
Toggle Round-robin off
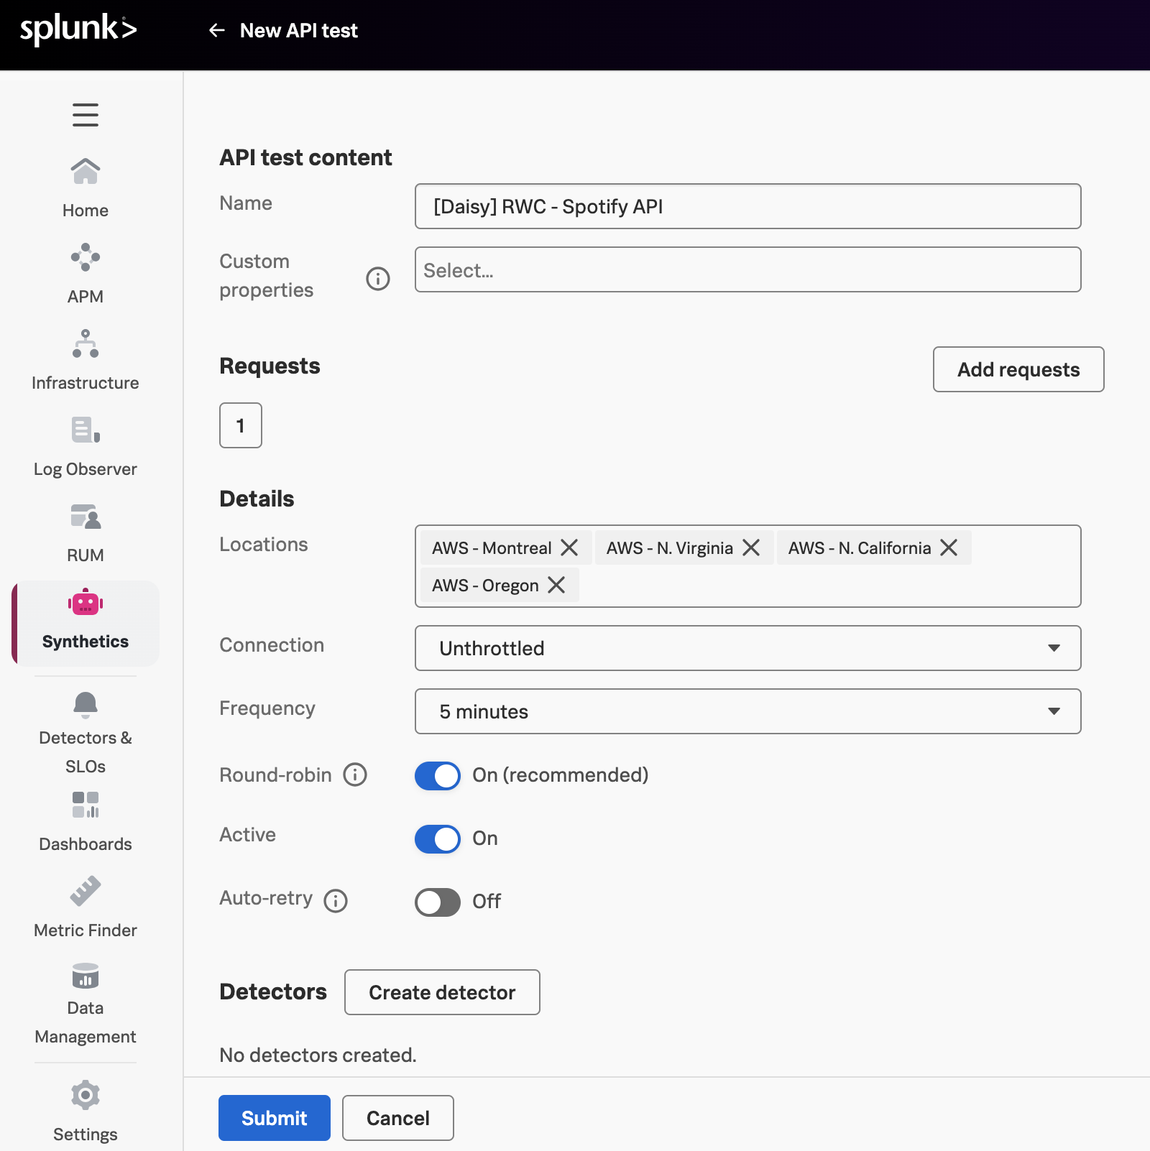tap(437, 775)
